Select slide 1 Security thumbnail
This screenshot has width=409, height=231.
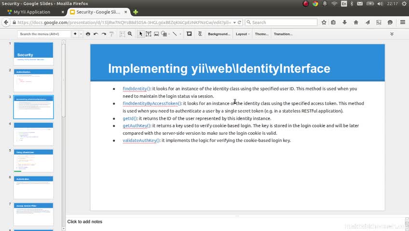tap(33, 53)
